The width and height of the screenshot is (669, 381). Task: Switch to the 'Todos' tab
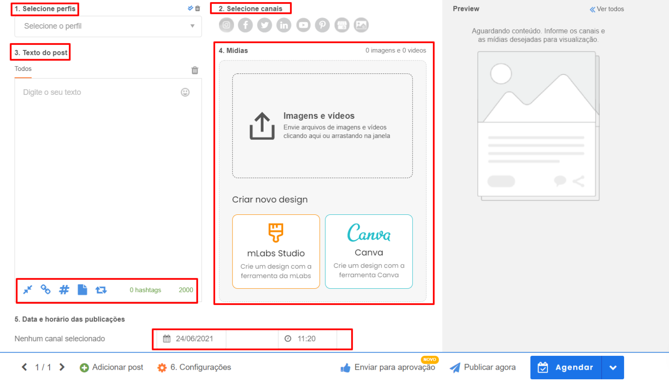pos(23,68)
